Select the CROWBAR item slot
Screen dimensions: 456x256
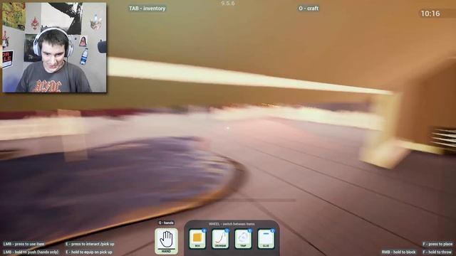coord(220,239)
